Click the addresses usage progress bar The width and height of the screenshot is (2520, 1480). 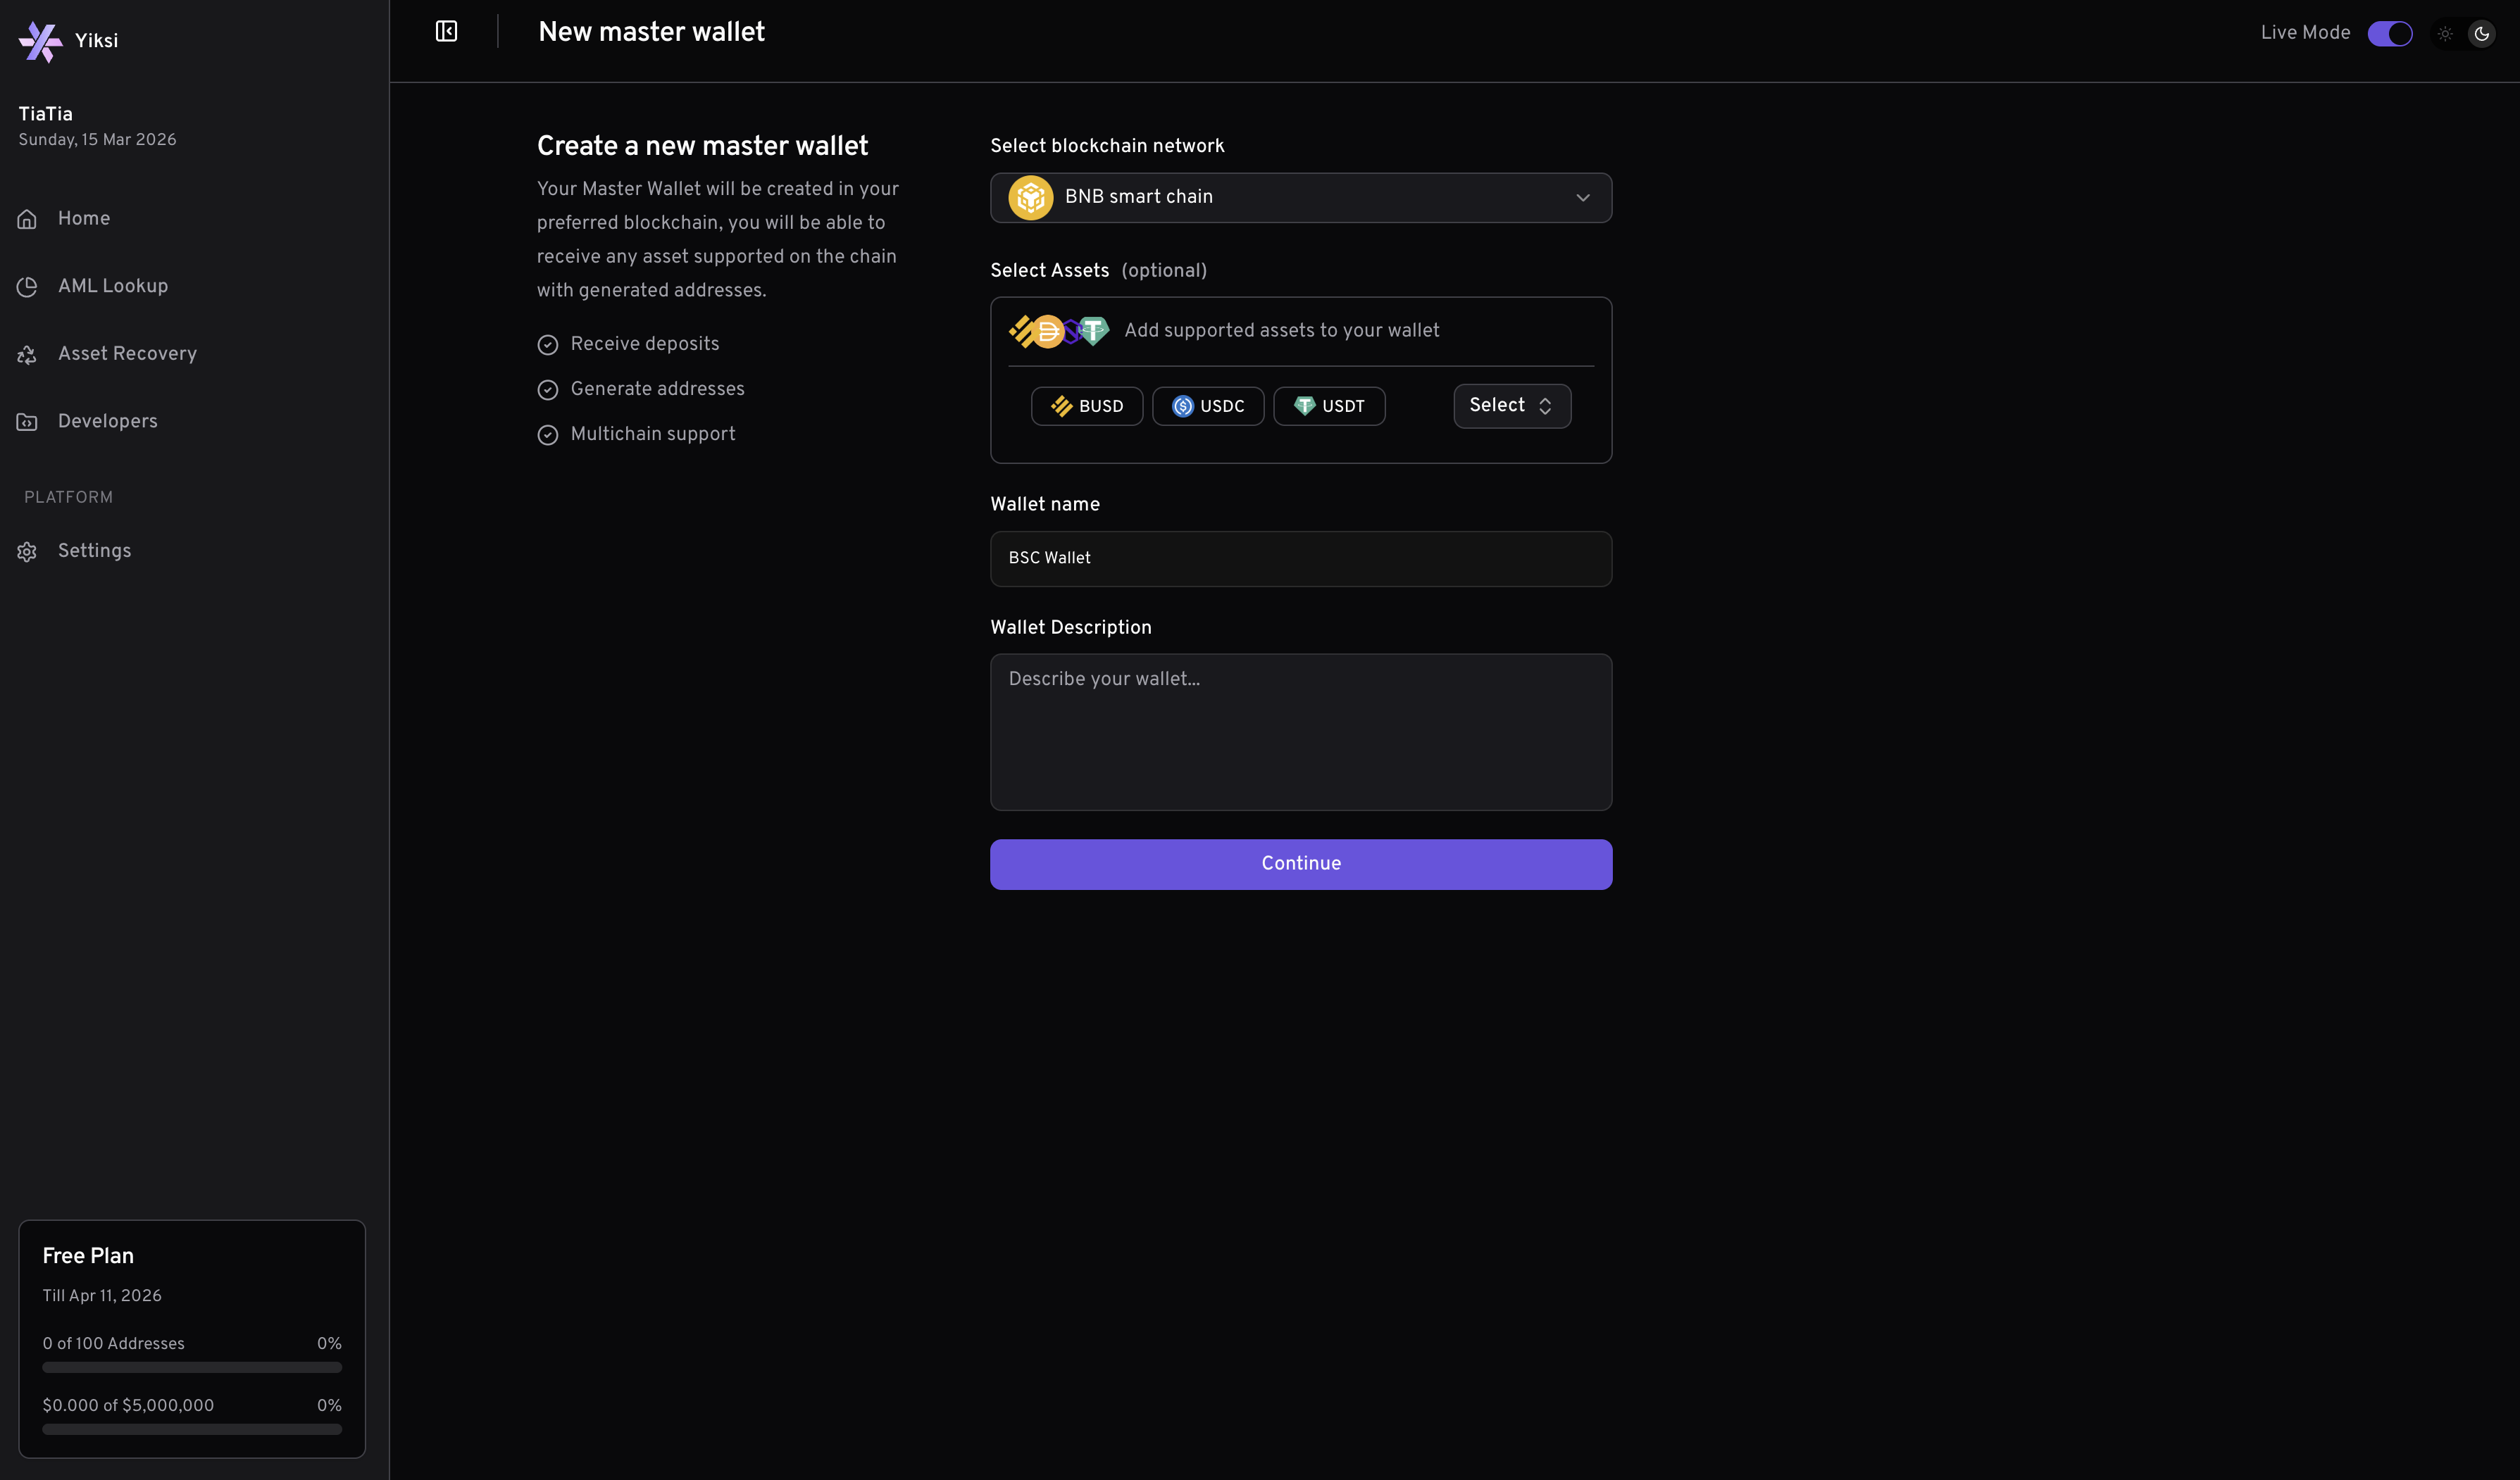[191, 1367]
